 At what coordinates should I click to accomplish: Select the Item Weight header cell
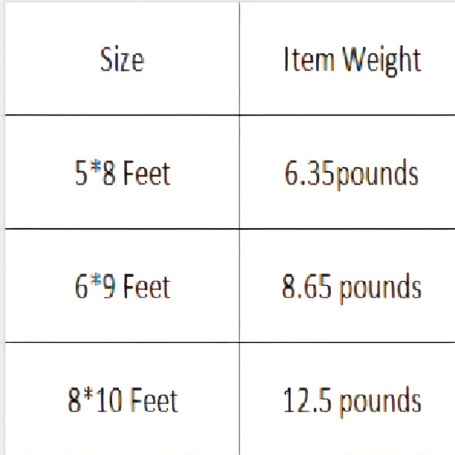pyautogui.click(x=347, y=59)
